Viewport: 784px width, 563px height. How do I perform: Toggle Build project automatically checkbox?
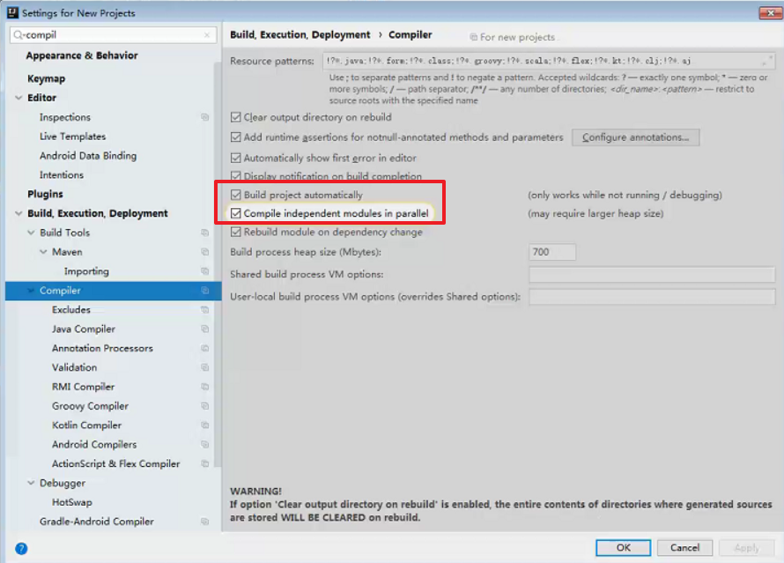[235, 195]
